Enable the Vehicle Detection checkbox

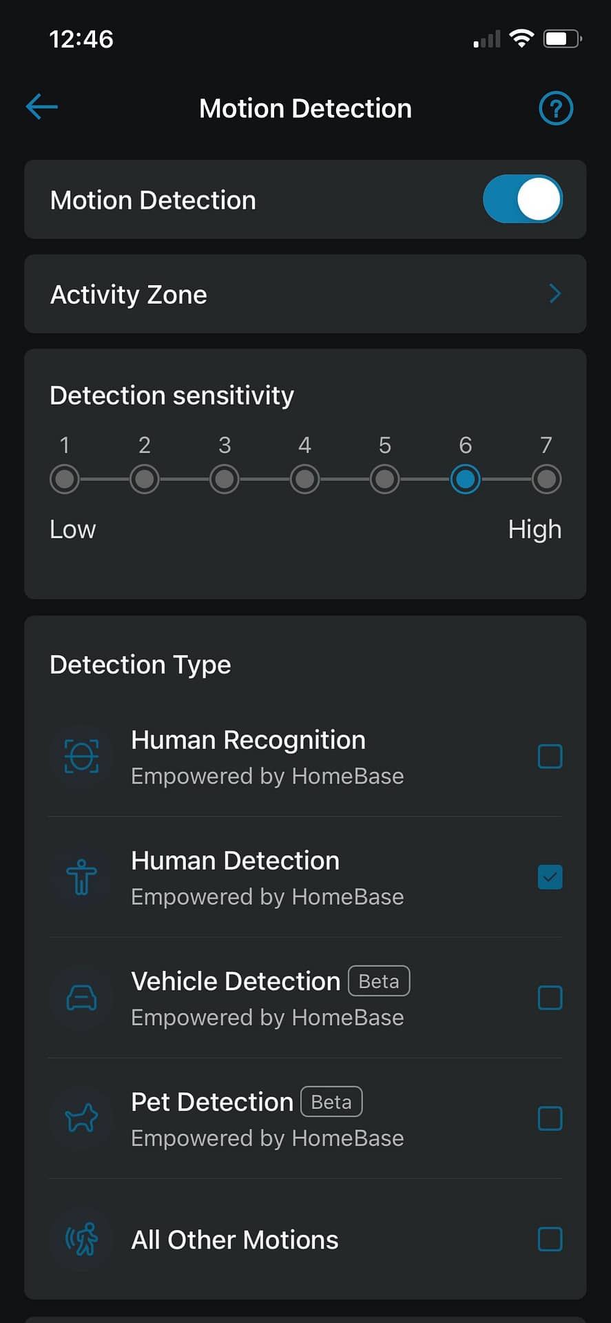pos(550,998)
